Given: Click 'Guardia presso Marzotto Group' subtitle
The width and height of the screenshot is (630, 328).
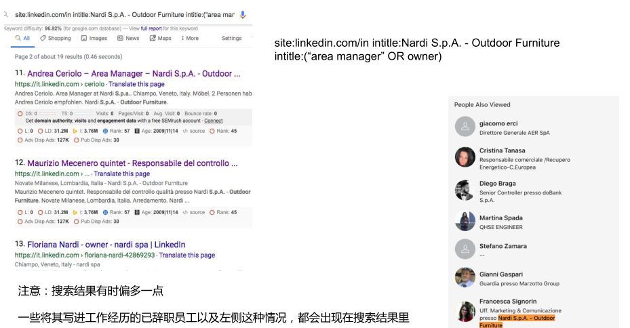Looking at the screenshot, I should [x=519, y=284].
